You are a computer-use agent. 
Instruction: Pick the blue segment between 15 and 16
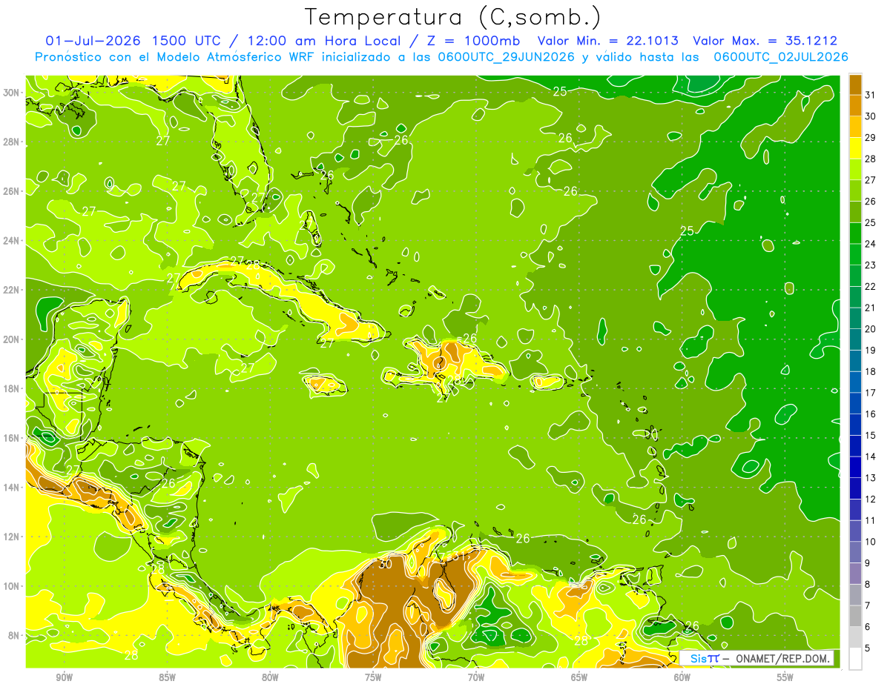[x=855, y=425]
